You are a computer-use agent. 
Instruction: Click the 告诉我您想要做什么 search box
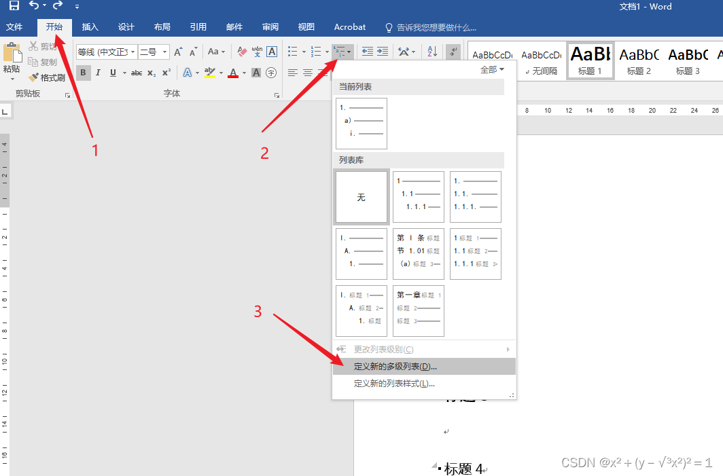431,28
